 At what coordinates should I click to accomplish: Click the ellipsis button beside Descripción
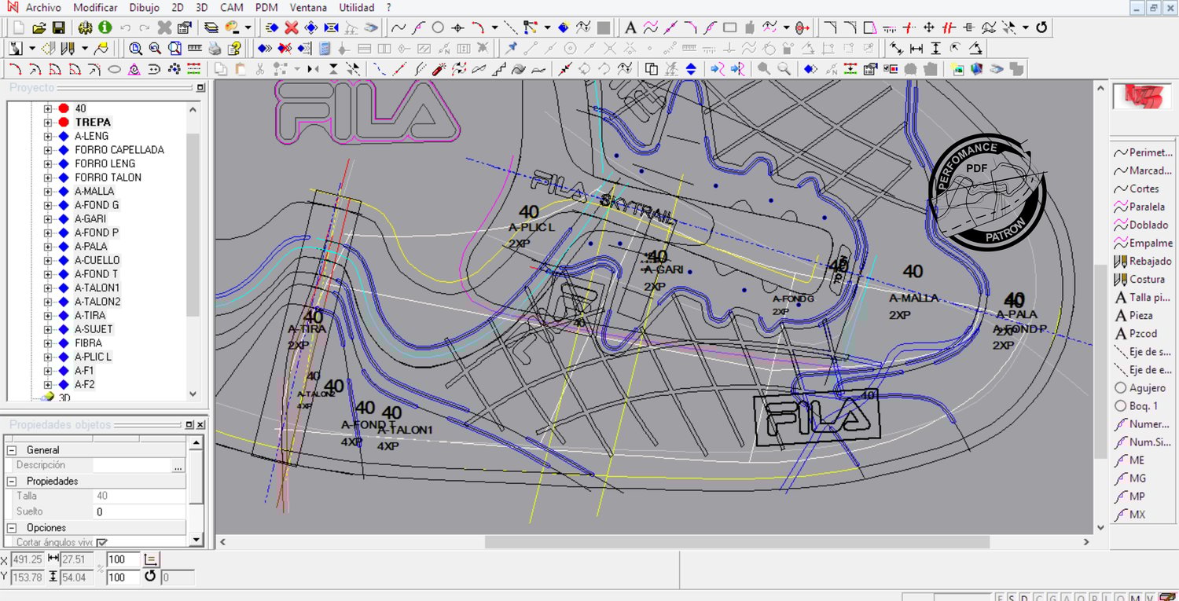pos(178,465)
